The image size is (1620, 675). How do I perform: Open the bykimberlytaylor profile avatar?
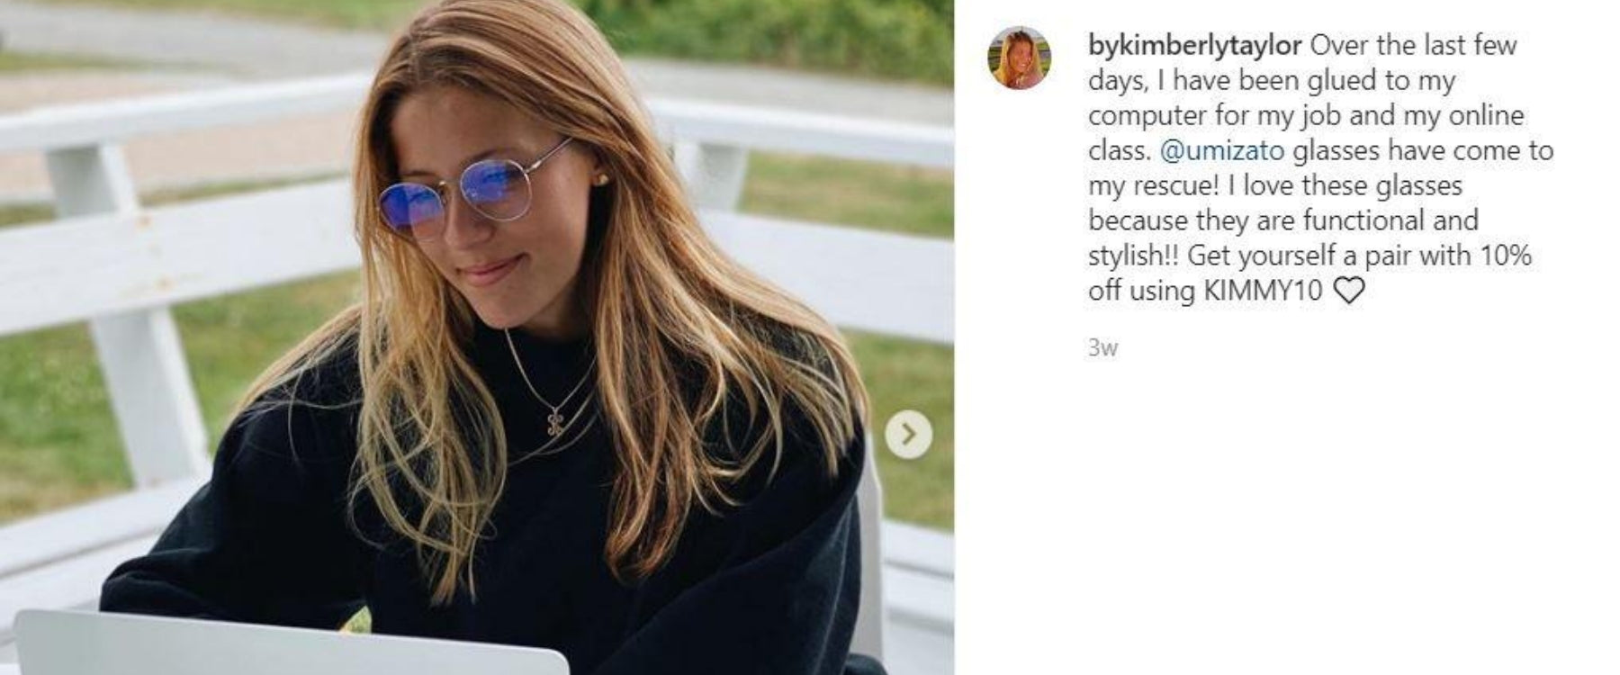(x=1020, y=58)
